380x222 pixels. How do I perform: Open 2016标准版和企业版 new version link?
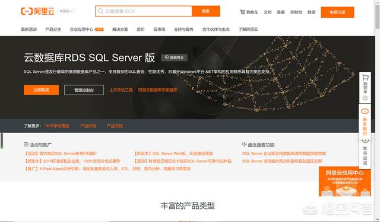(x=72, y=161)
